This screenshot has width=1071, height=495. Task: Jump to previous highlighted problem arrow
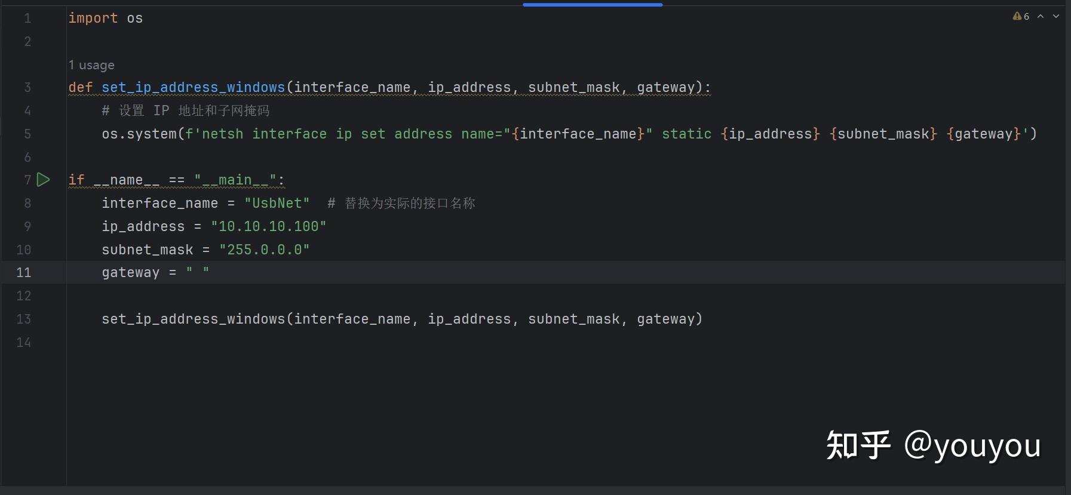tap(1041, 17)
